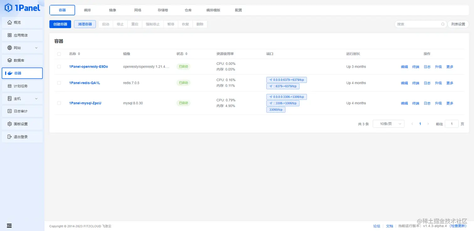Switch to the 存储卷 tab
This screenshot has height=231, width=474.
click(x=163, y=10)
